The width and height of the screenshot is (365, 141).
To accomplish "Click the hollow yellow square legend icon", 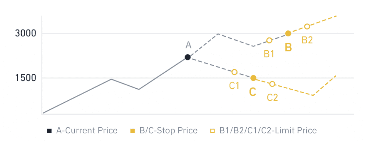I will pos(213,130).
